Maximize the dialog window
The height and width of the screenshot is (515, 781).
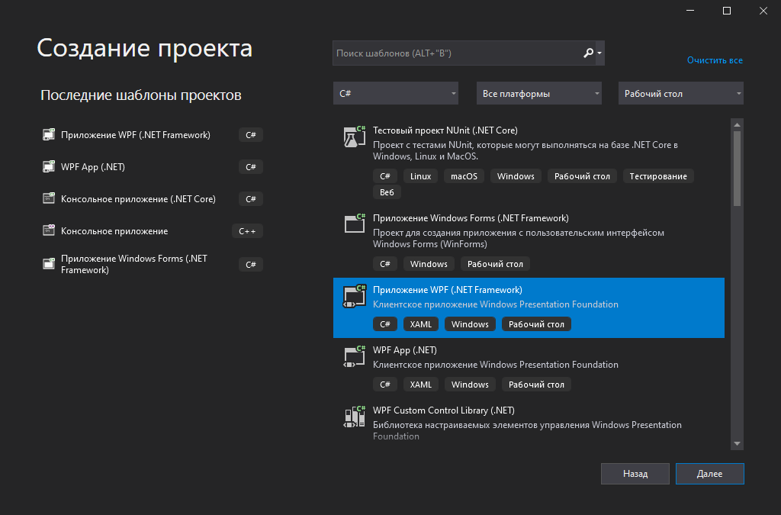727,11
